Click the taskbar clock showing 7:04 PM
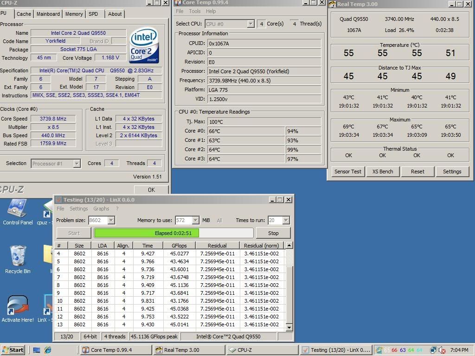This screenshot has height=356, width=475. tap(459, 350)
